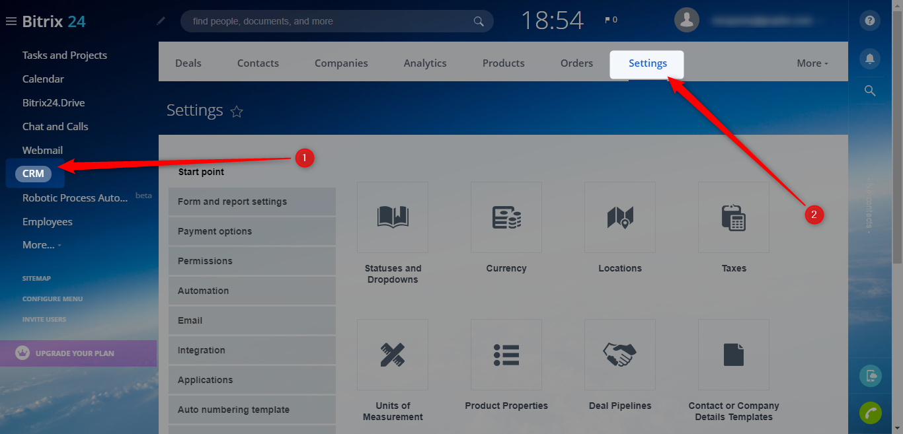Viewport: 903px width, 434px height.
Task: Add Settings page to favorites star
Action: coord(237,112)
